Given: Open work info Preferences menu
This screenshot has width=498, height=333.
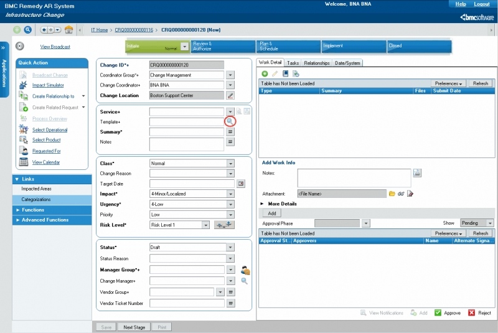Looking at the screenshot, I should [448, 83].
